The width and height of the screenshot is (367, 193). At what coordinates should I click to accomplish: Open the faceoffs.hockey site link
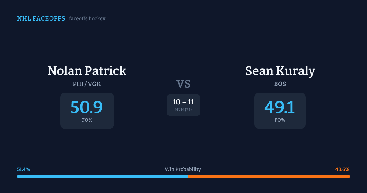point(87,19)
